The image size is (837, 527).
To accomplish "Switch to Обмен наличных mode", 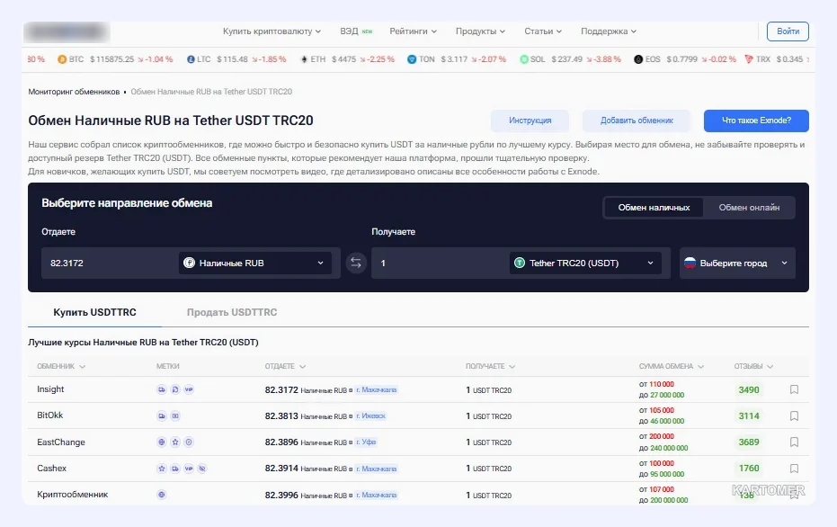I will pos(654,208).
